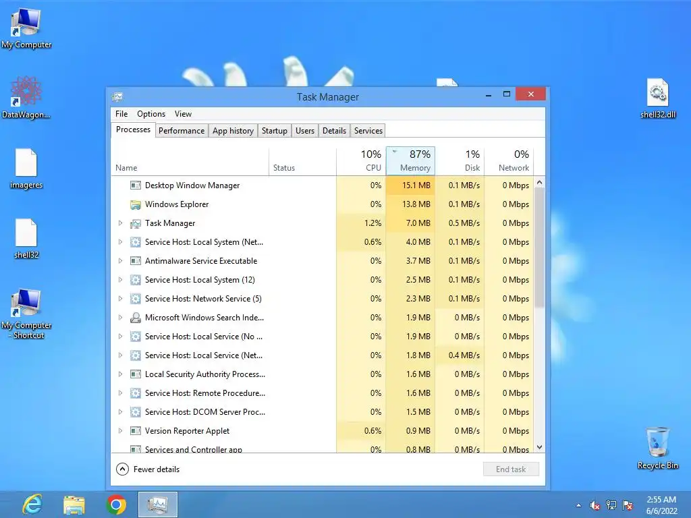Click the Task Manager taskbar button
691x518 pixels.
(158, 505)
